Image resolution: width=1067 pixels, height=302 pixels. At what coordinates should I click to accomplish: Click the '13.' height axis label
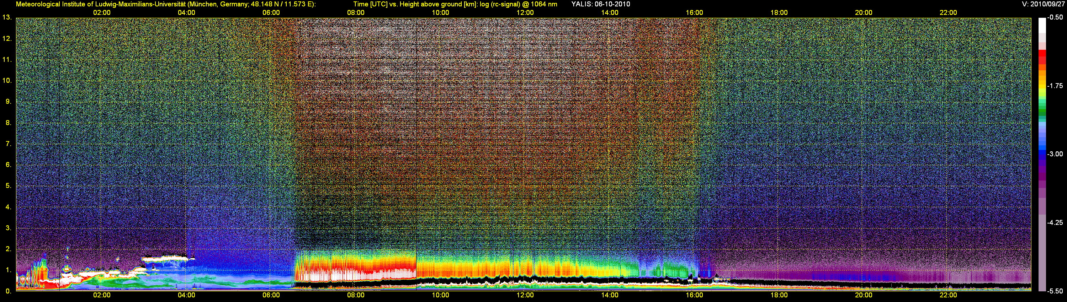click(x=7, y=17)
